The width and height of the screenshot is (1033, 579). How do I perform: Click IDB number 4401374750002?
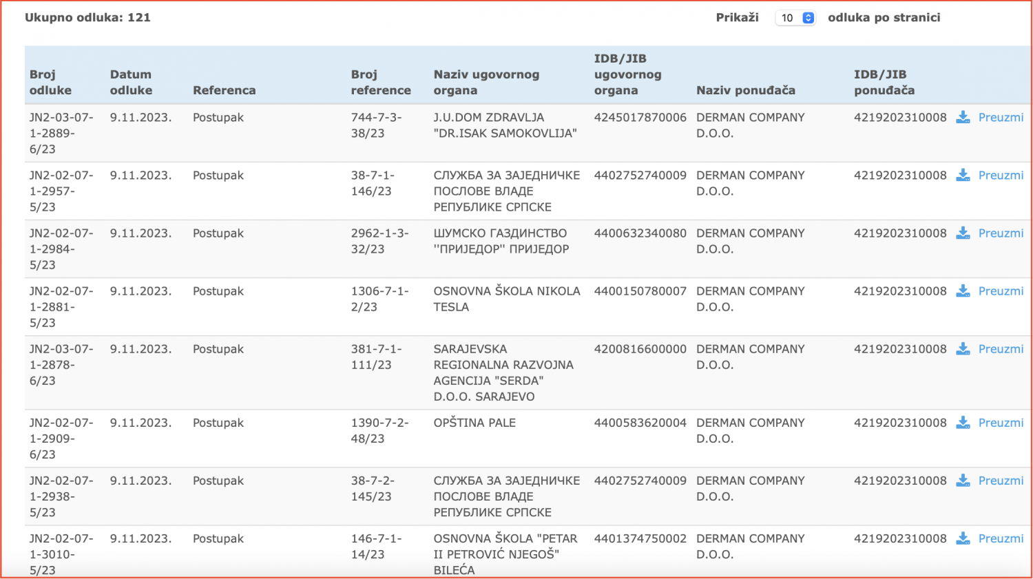pos(640,538)
